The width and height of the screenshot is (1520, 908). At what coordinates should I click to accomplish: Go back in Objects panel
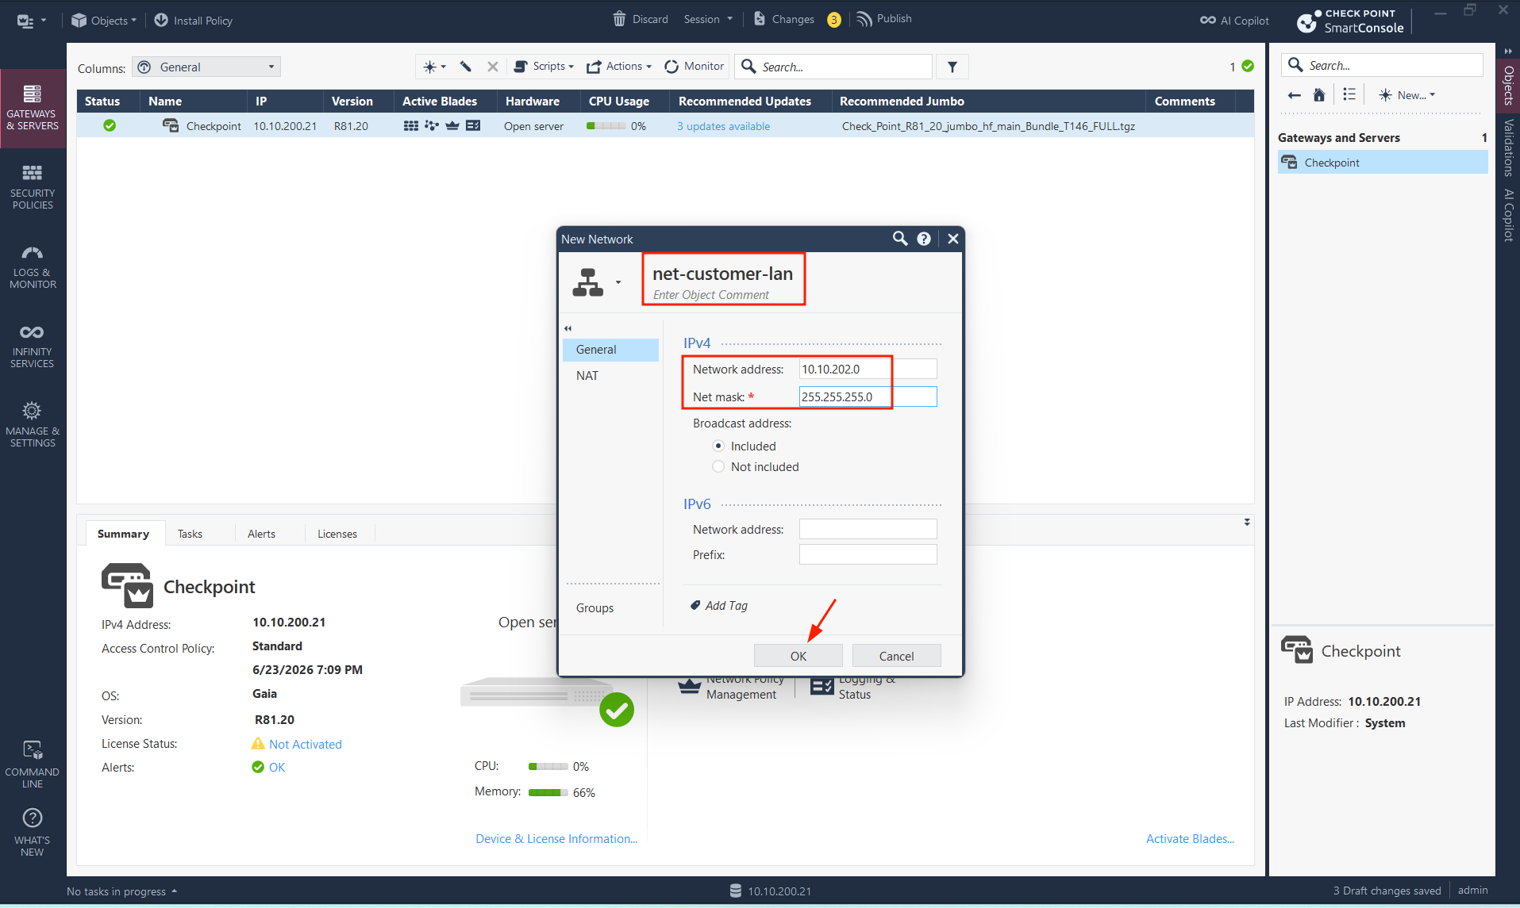(x=1295, y=95)
